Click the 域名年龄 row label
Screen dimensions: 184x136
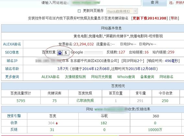pos(12,68)
